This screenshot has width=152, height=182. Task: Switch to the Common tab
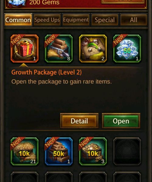[18, 20]
